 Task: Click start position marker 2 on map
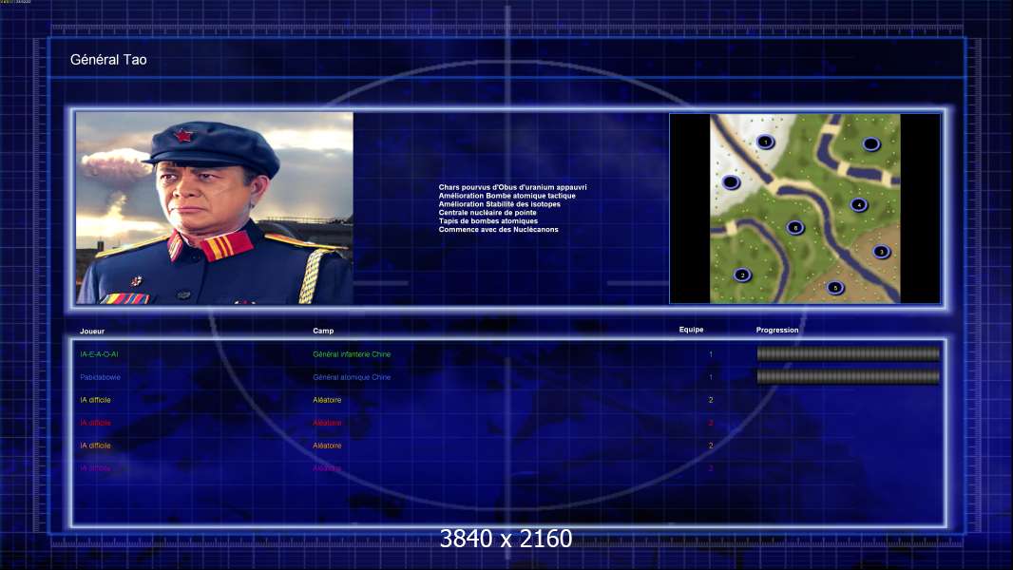point(742,275)
